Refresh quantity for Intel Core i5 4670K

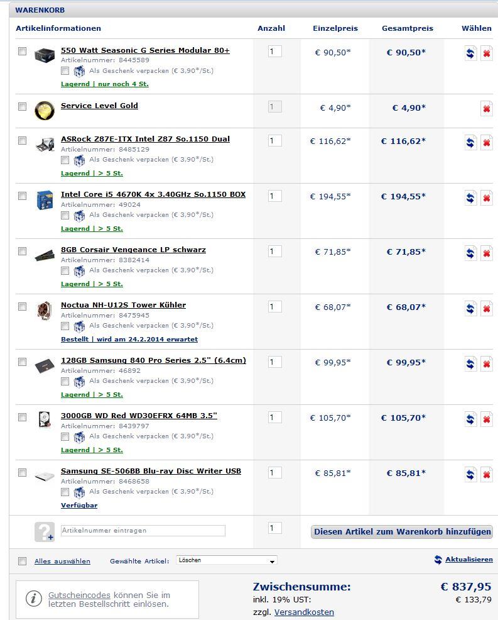470,198
